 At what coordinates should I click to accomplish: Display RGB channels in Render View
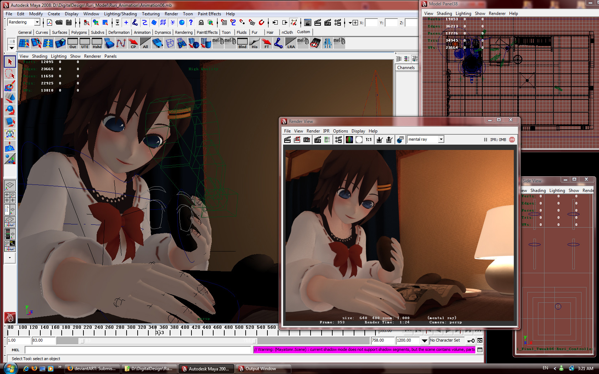[349, 140]
